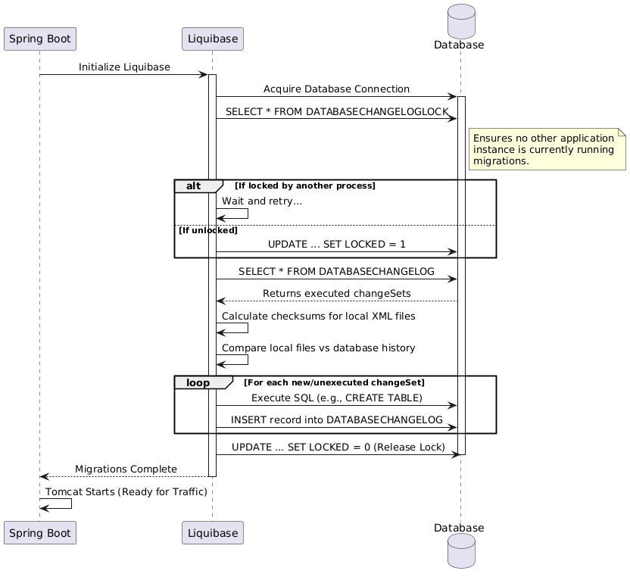Click the '[If unlocked]' condition text
Image resolution: width=630 pixels, height=580 pixels.
click(208, 230)
